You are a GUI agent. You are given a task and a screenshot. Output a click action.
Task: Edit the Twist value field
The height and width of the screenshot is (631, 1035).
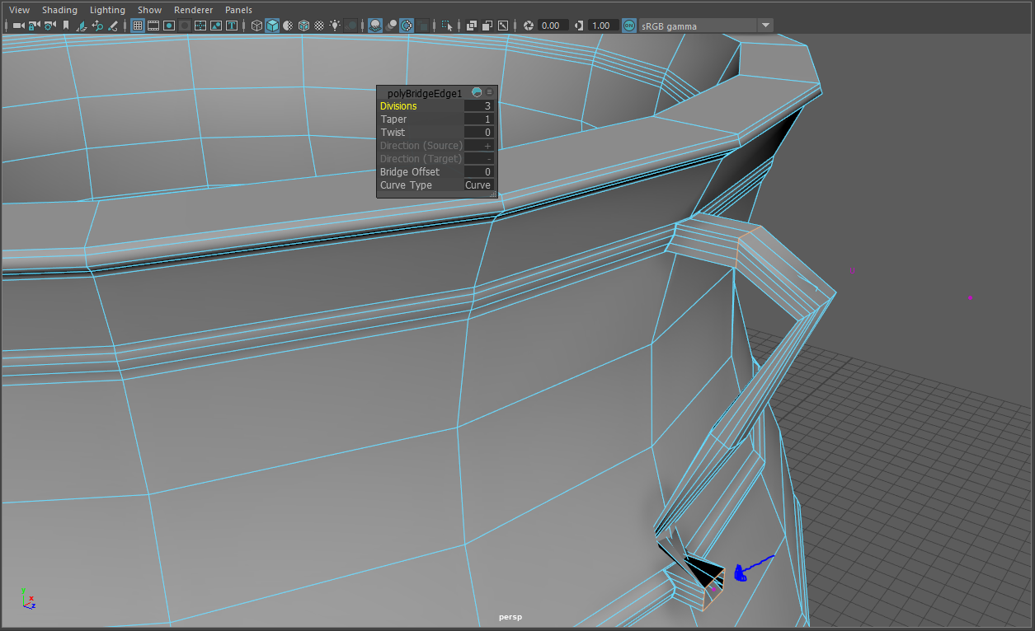(x=478, y=132)
